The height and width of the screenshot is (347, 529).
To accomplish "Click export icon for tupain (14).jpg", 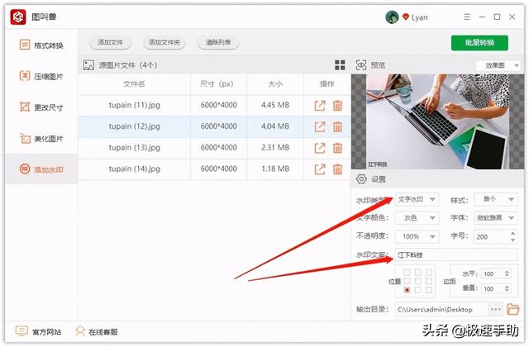I will point(320,170).
